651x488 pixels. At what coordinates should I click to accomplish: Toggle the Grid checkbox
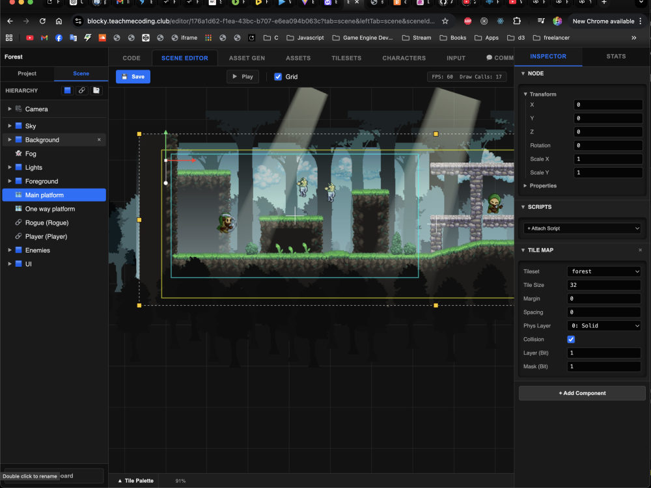(278, 77)
